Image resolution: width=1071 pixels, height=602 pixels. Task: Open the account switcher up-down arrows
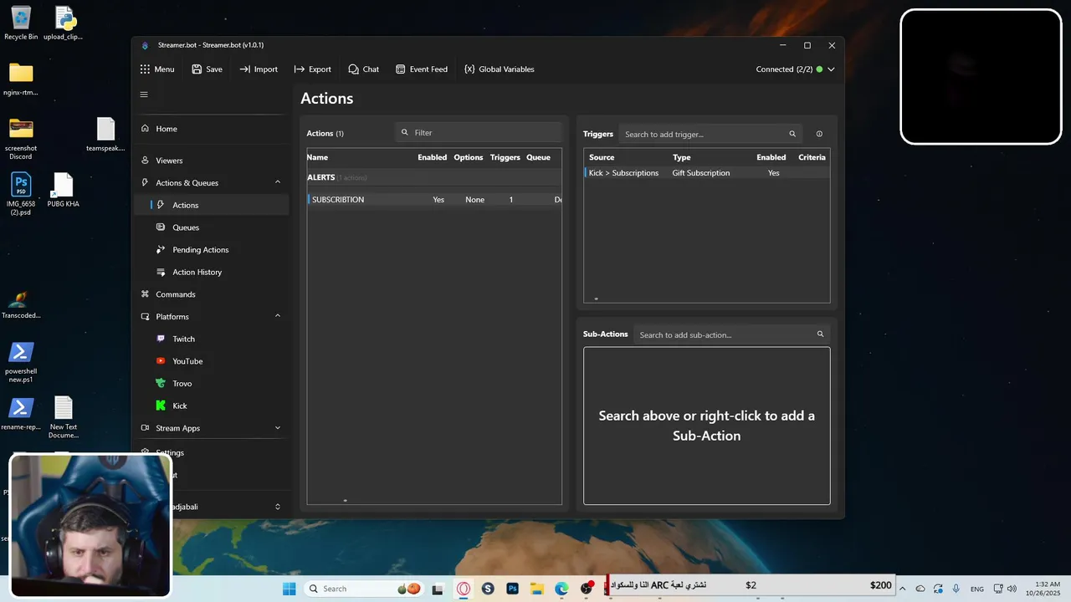pyautogui.click(x=278, y=507)
